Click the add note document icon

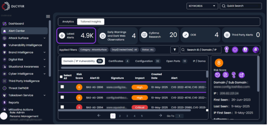click(x=225, y=75)
